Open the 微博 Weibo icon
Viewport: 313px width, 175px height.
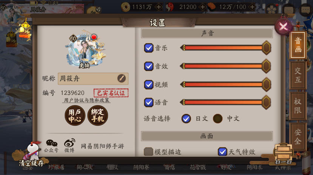pos(69,146)
